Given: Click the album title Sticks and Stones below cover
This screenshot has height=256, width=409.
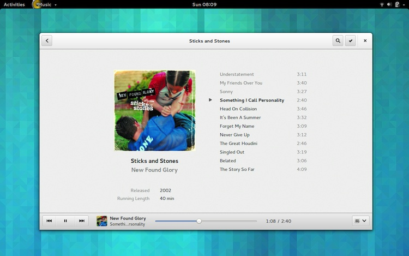Looking at the screenshot, I should [x=154, y=160].
